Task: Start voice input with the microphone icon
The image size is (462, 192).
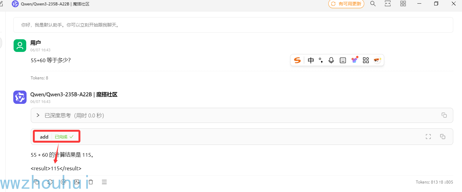Action: pos(331,60)
